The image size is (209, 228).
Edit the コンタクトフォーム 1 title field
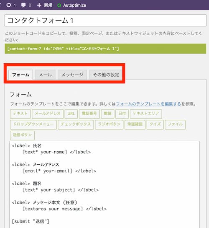(x=105, y=21)
